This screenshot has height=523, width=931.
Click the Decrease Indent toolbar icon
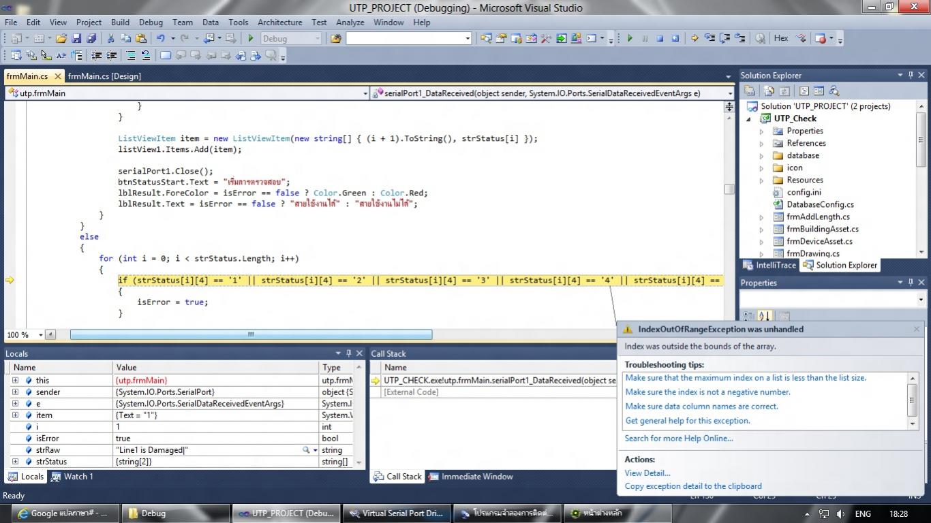tap(96, 56)
